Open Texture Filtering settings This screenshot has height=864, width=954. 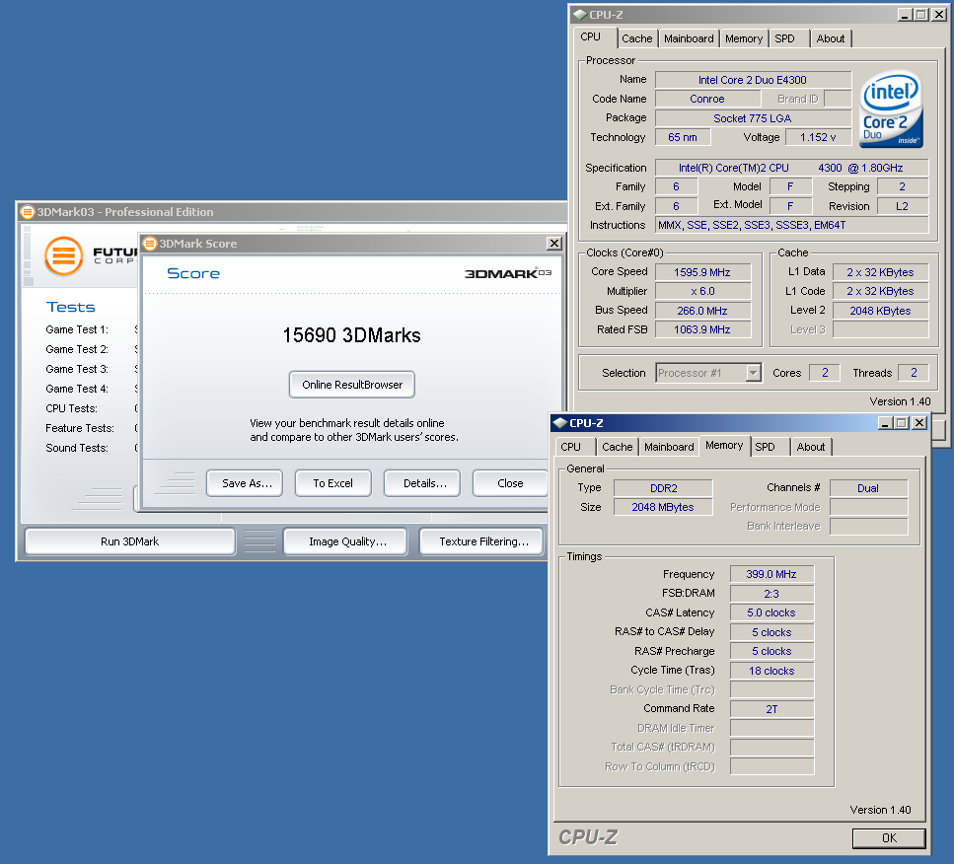[x=481, y=541]
